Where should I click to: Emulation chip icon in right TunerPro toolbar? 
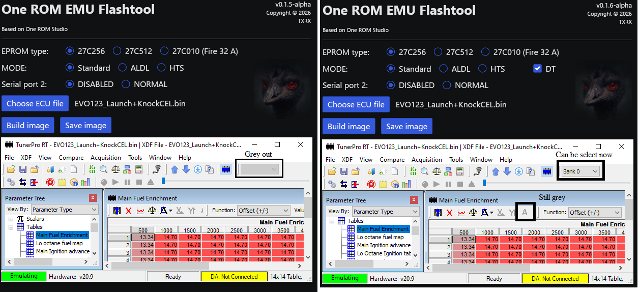click(546, 171)
